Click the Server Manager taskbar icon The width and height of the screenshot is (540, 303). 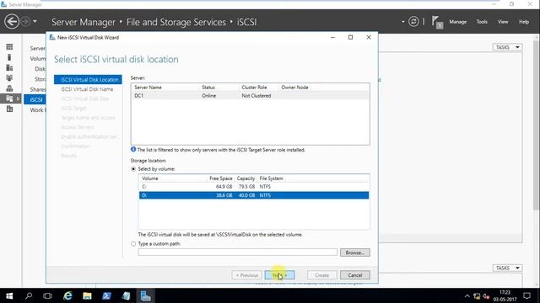[x=145, y=295]
